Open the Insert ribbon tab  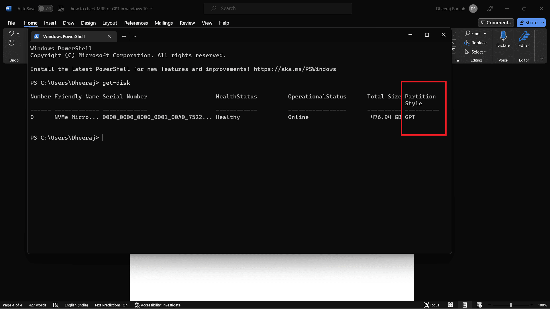point(50,23)
